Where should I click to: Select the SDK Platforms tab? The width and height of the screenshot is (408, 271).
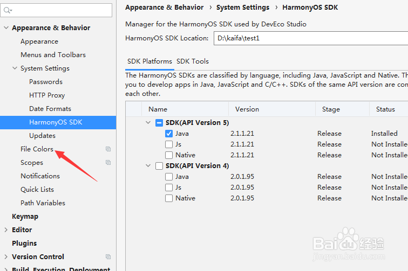click(149, 61)
